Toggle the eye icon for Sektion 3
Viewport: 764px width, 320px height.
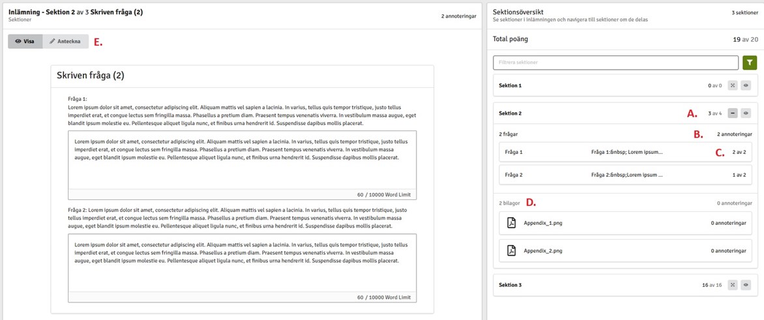coord(746,285)
